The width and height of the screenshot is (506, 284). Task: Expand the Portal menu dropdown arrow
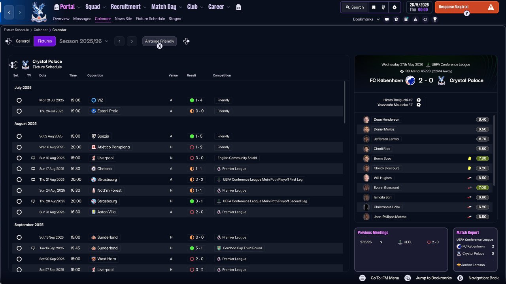pos(79,7)
